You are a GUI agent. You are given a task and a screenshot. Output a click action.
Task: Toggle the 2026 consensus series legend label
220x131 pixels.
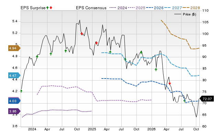(x=159, y=8)
